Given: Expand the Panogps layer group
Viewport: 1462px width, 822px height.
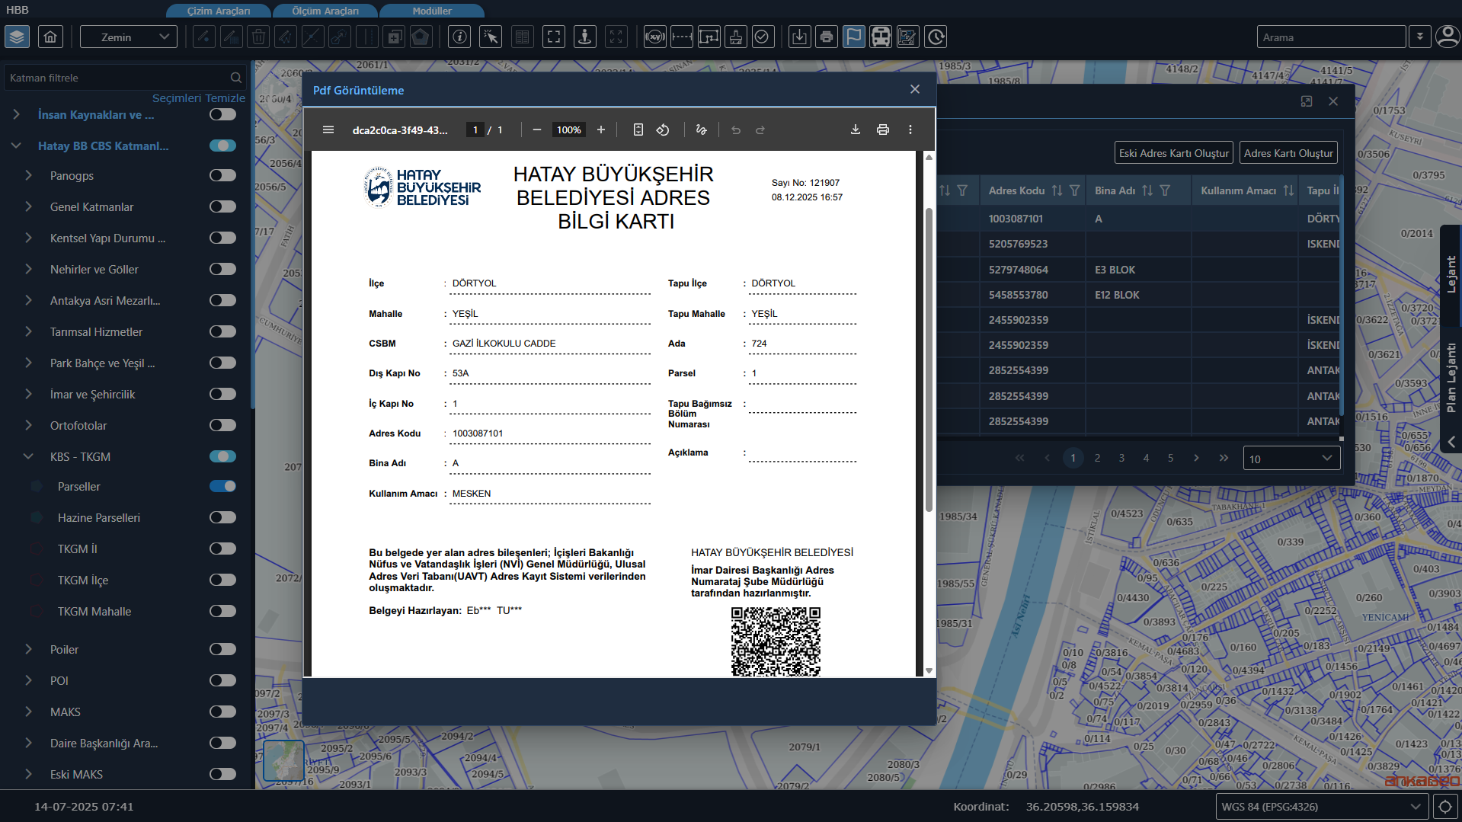Looking at the screenshot, I should [29, 175].
